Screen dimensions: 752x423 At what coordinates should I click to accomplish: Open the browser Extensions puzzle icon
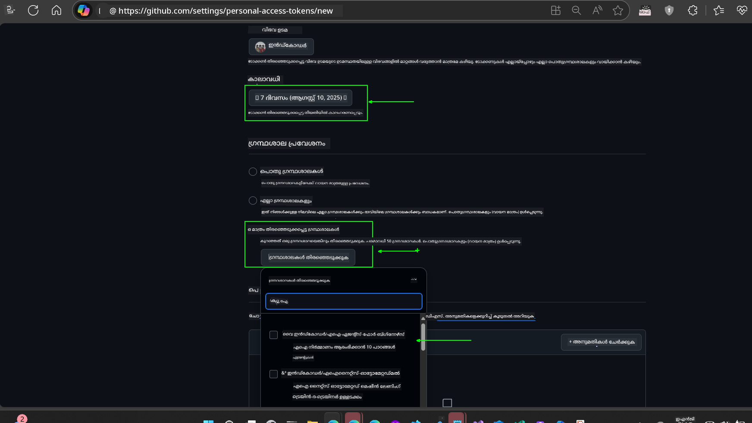[x=692, y=10]
